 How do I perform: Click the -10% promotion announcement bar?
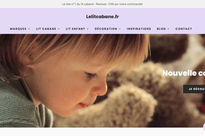[x=102, y=4]
